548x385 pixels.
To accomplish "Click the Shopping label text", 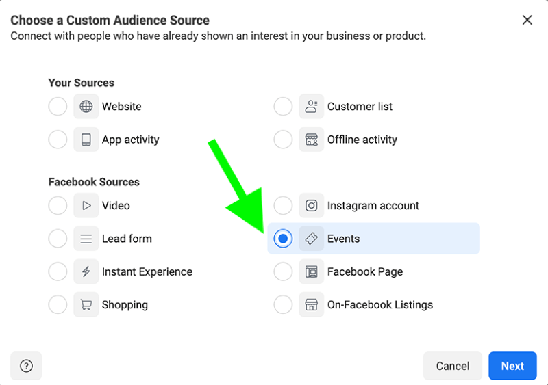I will point(125,305).
